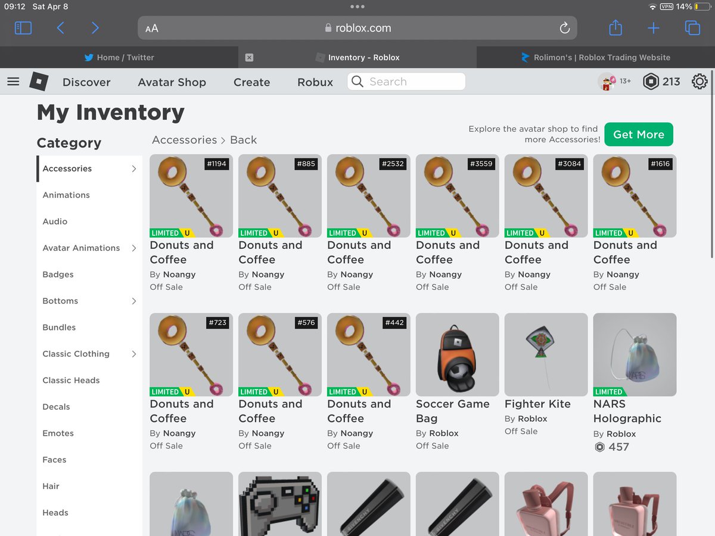715x536 pixels.
Task: Open Donuts and Coffee item #1194 thumbnail
Action: coord(191,196)
